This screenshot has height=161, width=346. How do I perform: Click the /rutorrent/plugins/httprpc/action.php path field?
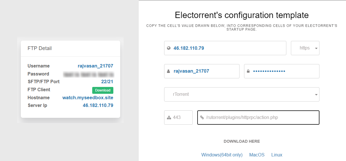point(260,118)
